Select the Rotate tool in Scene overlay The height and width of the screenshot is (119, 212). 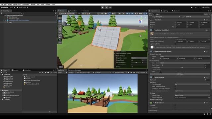[x=60, y=25]
